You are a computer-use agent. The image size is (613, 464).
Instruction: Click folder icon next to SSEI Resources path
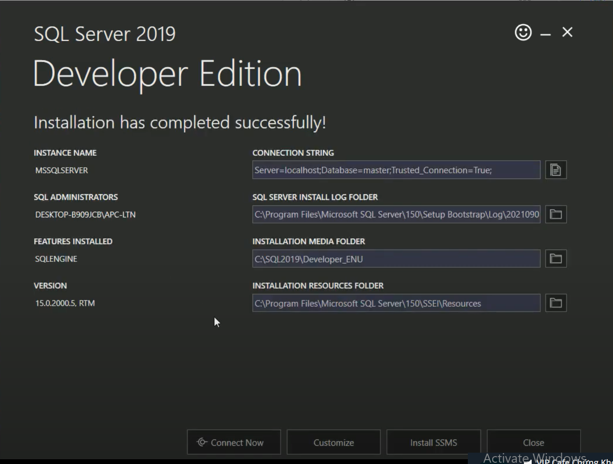(x=556, y=302)
